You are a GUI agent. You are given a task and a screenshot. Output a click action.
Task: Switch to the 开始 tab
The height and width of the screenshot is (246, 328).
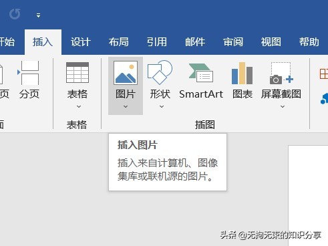[7, 42]
